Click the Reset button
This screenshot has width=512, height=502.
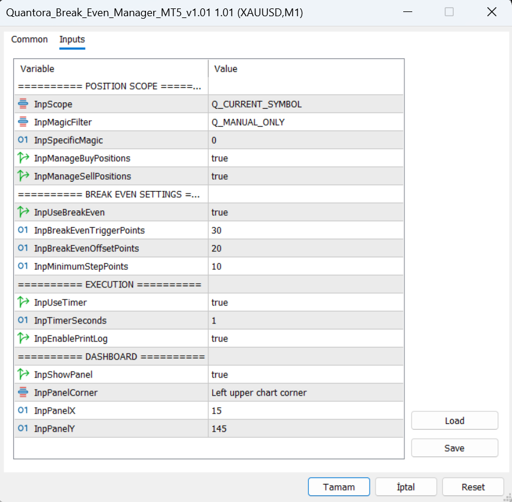coord(473,487)
